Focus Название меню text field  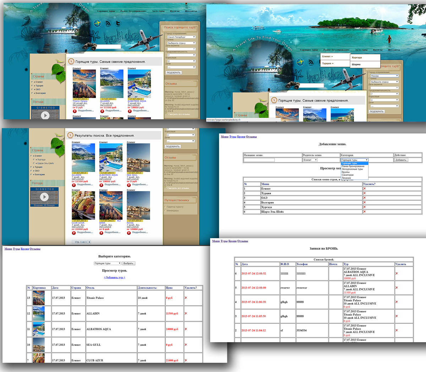coord(259,160)
